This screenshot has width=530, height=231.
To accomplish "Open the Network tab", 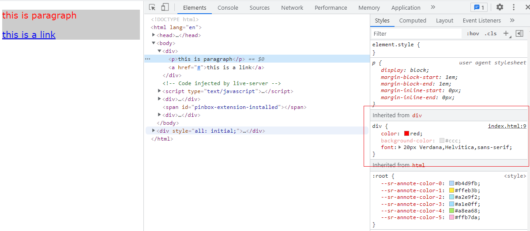I will [292, 7].
